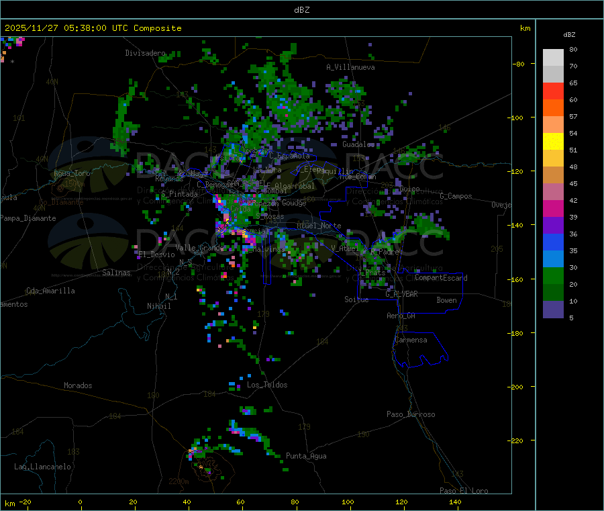Select the CompantEscard label

(441, 278)
